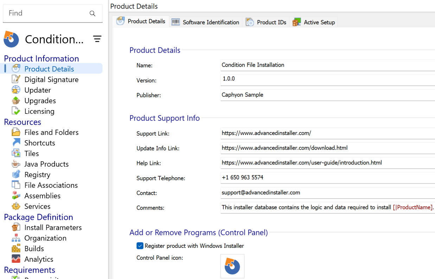Open the Shortcuts page

(x=40, y=143)
